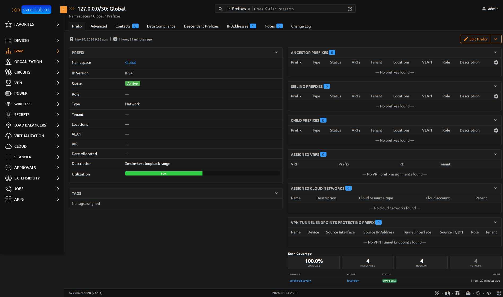Collapse the Ancestor Prefixes panel
This screenshot has height=297, width=503.
[x=495, y=52]
